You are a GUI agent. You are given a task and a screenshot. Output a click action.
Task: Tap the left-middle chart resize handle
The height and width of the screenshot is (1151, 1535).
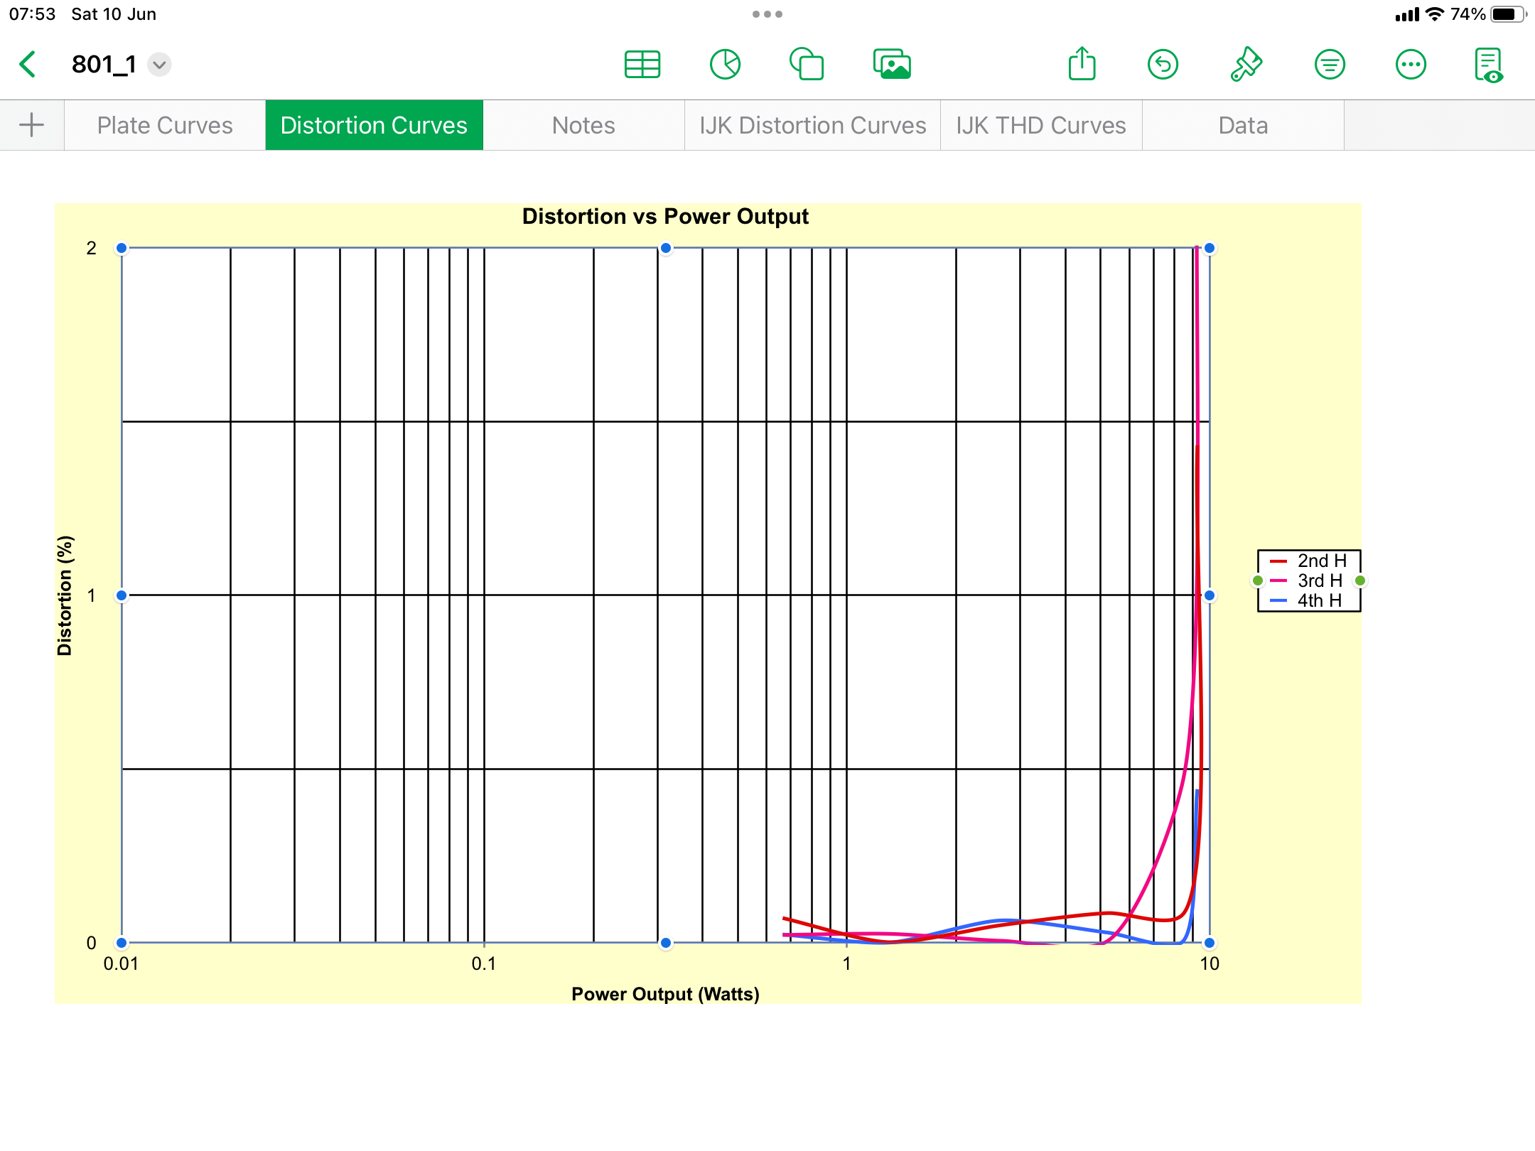pyautogui.click(x=122, y=595)
